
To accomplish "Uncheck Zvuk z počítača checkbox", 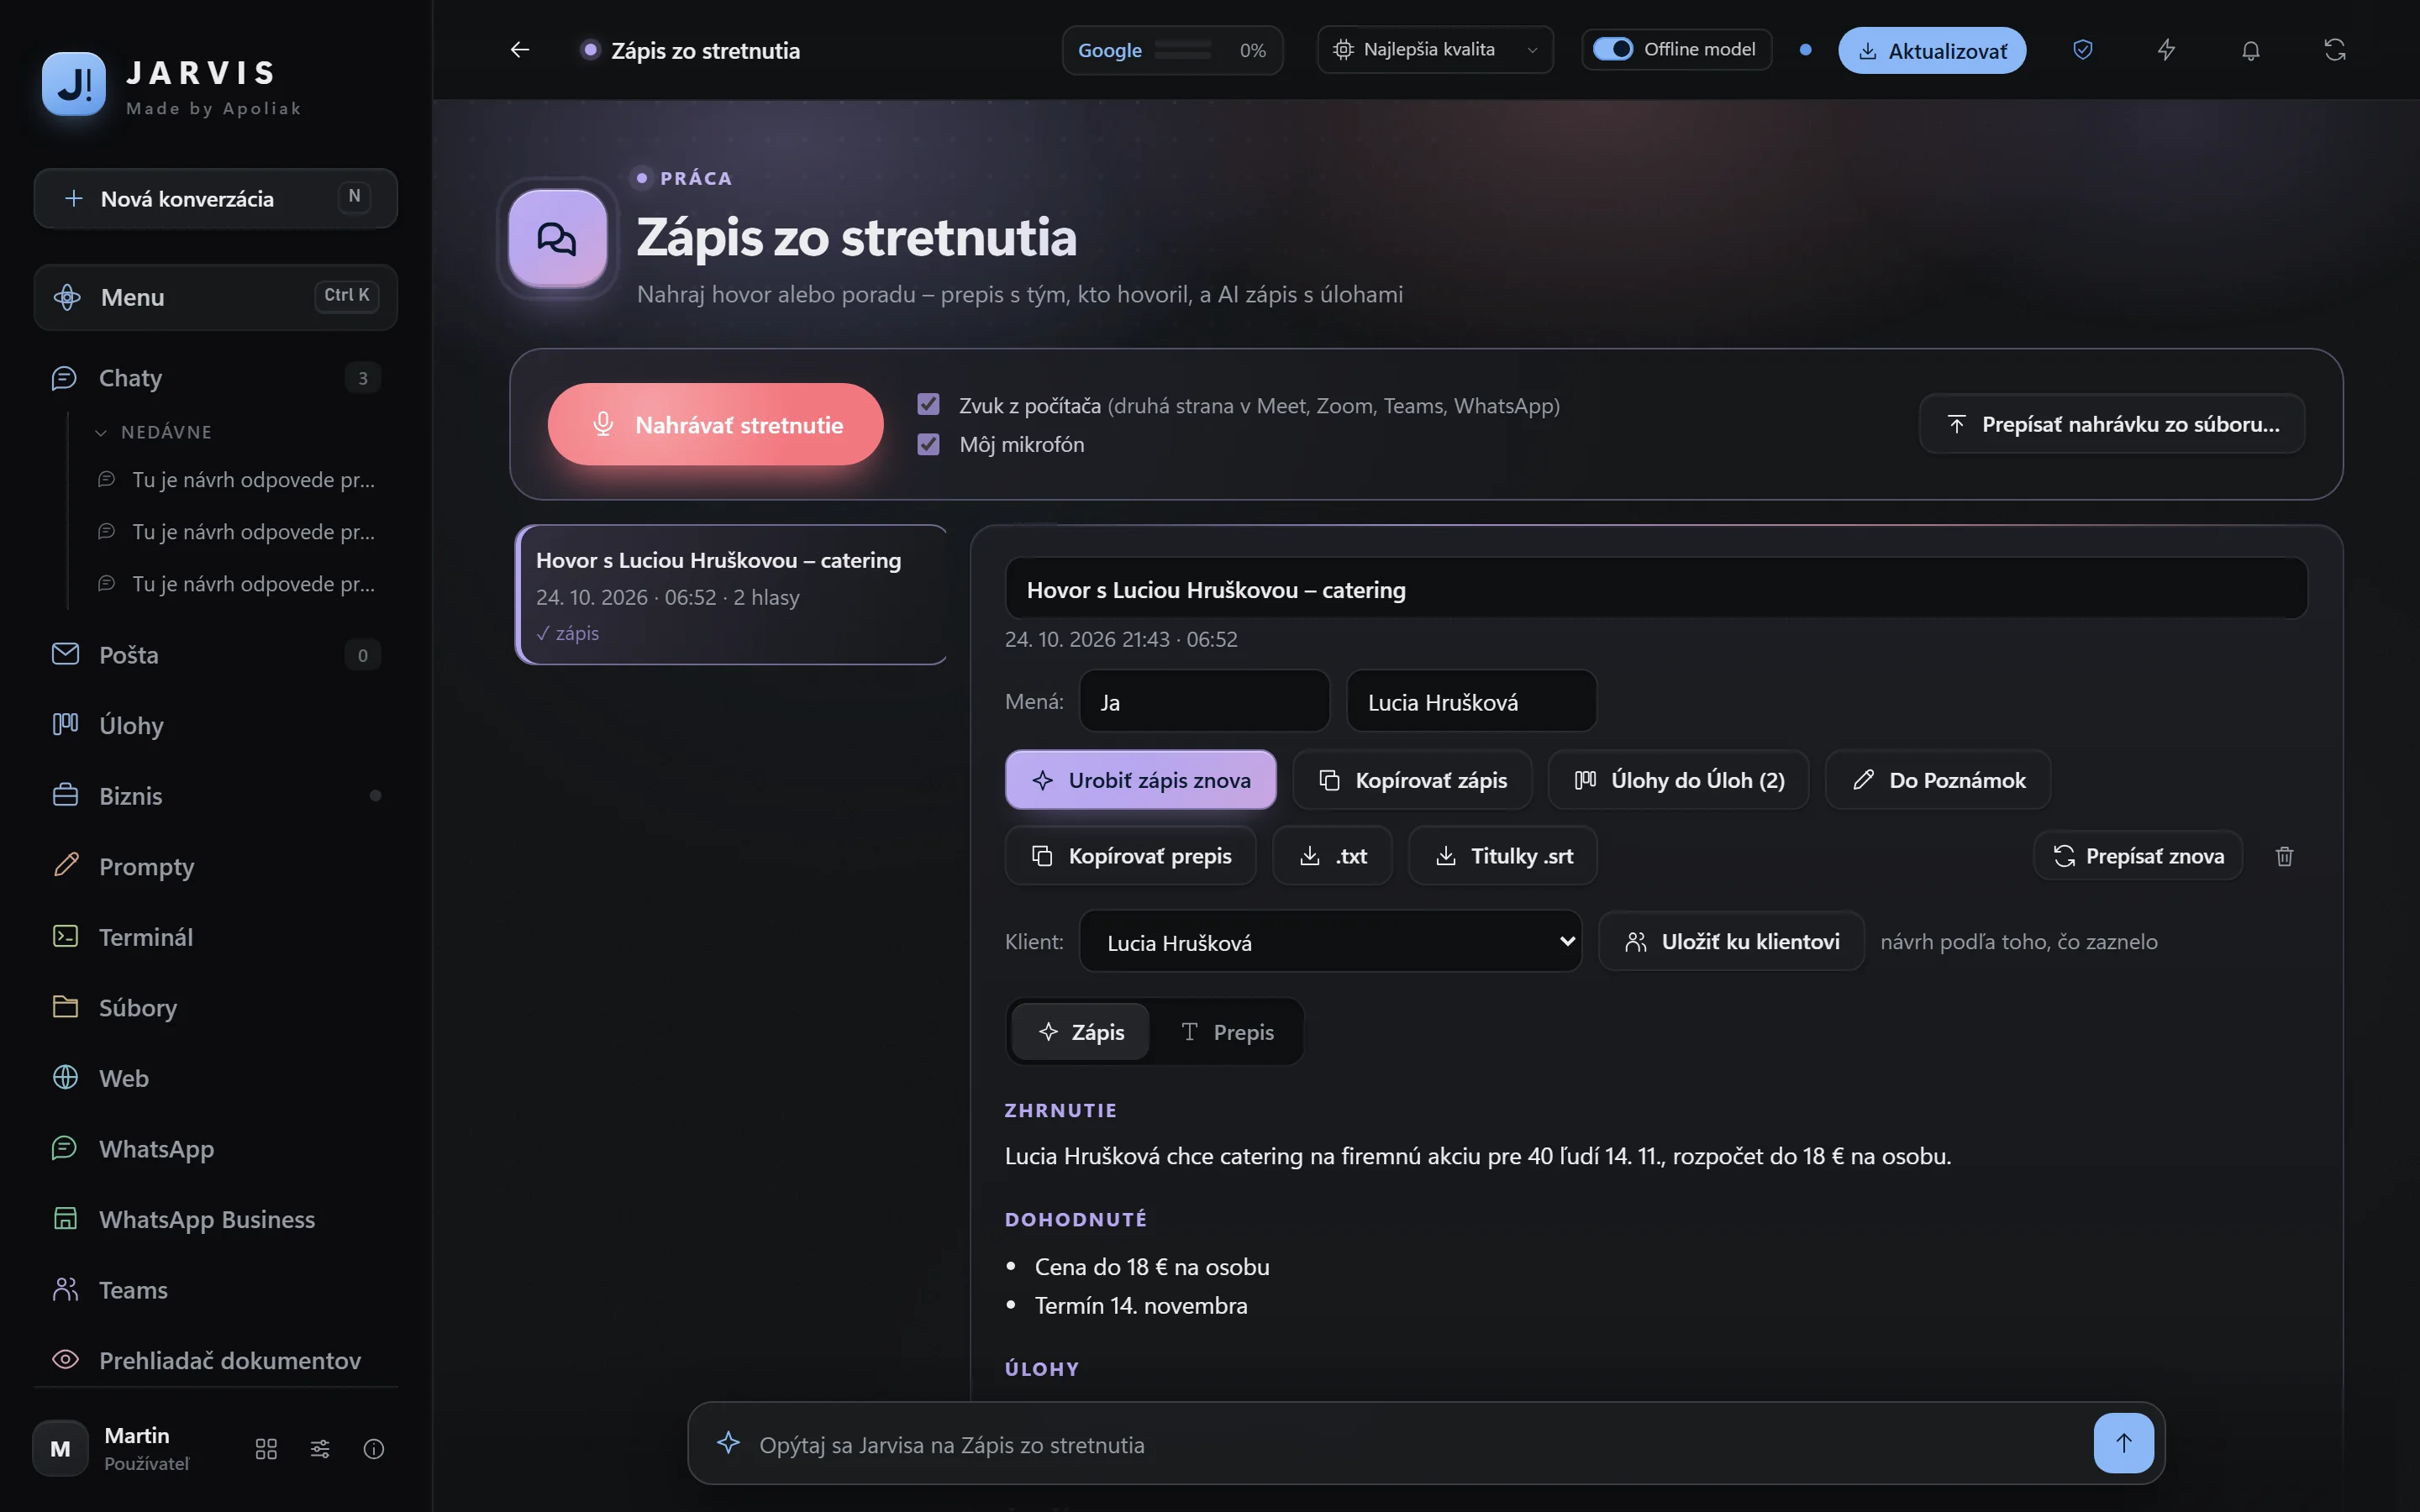I will point(928,404).
